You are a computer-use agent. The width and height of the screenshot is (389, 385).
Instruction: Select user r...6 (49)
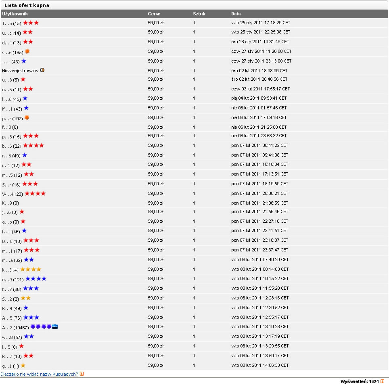point(11,156)
